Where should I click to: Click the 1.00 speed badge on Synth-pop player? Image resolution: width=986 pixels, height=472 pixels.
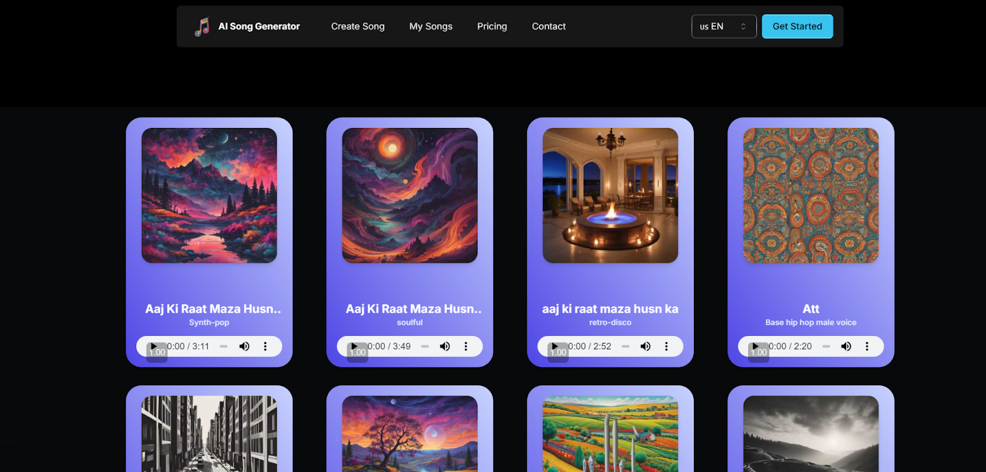[157, 353]
